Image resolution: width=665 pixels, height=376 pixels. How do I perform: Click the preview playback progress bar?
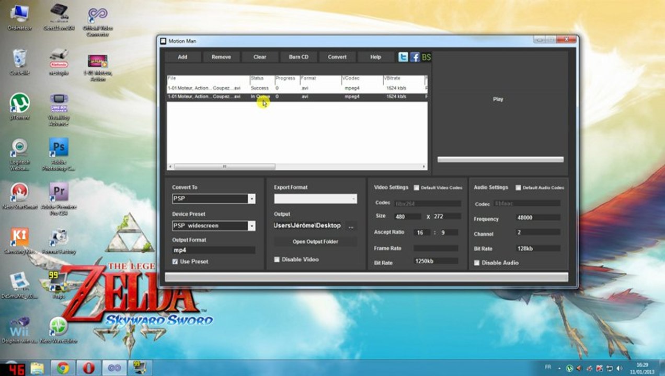[x=500, y=159]
